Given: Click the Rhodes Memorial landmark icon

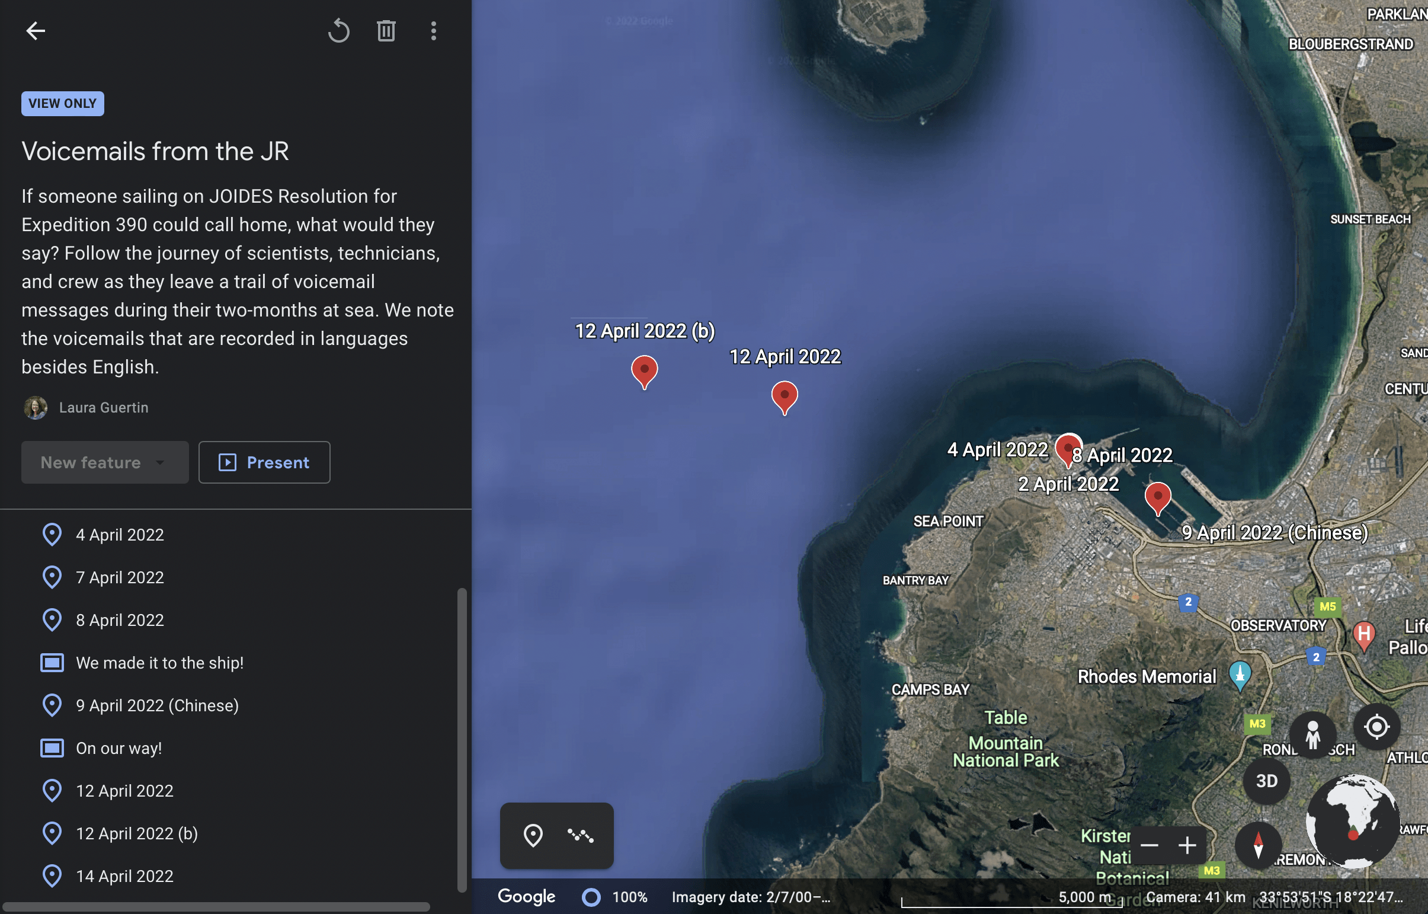Looking at the screenshot, I should (x=1240, y=676).
